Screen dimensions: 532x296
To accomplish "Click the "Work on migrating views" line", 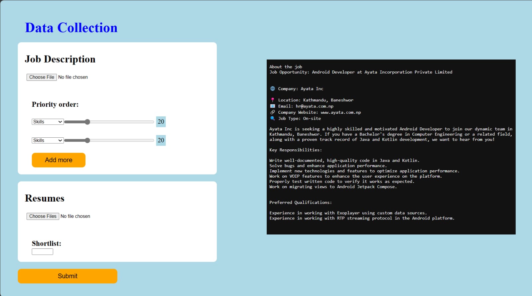I will [333, 187].
